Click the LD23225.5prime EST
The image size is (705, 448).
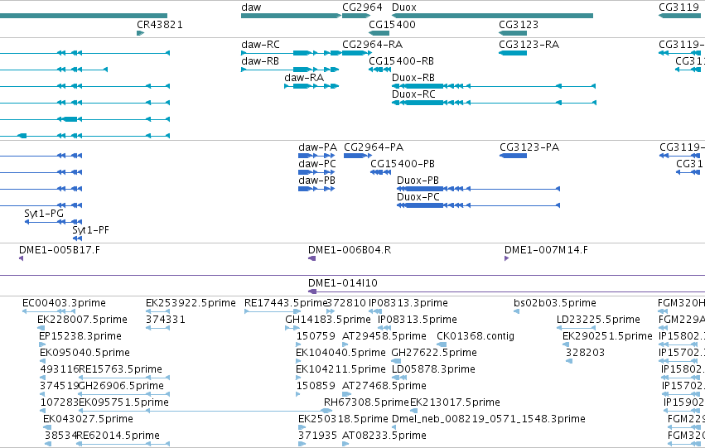(576, 328)
